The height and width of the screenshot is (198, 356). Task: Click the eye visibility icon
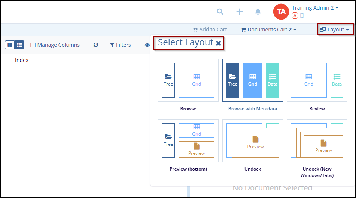coord(147,45)
